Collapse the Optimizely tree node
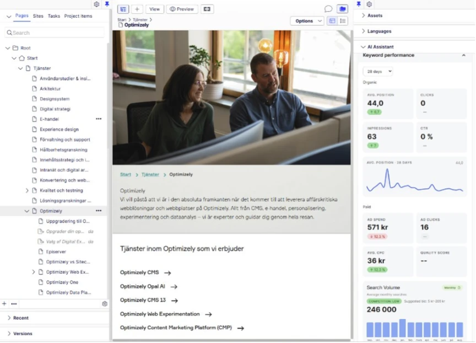This screenshot has height=343, width=476. point(26,211)
